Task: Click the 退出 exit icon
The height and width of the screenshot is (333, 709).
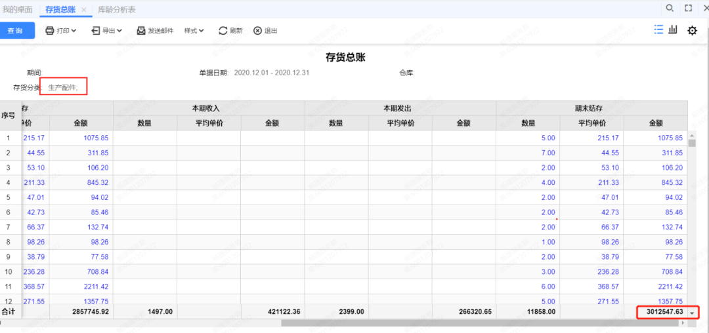Action: (x=258, y=31)
